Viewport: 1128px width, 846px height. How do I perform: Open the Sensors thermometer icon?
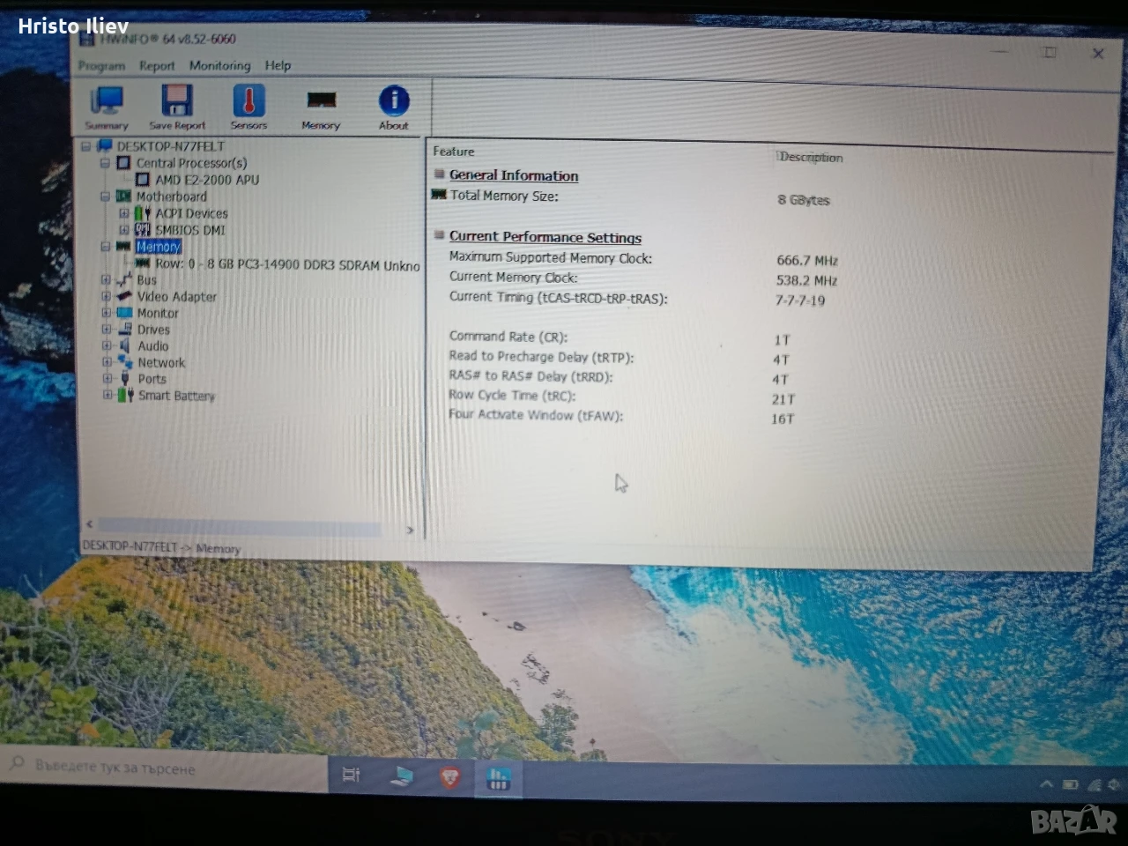249,108
